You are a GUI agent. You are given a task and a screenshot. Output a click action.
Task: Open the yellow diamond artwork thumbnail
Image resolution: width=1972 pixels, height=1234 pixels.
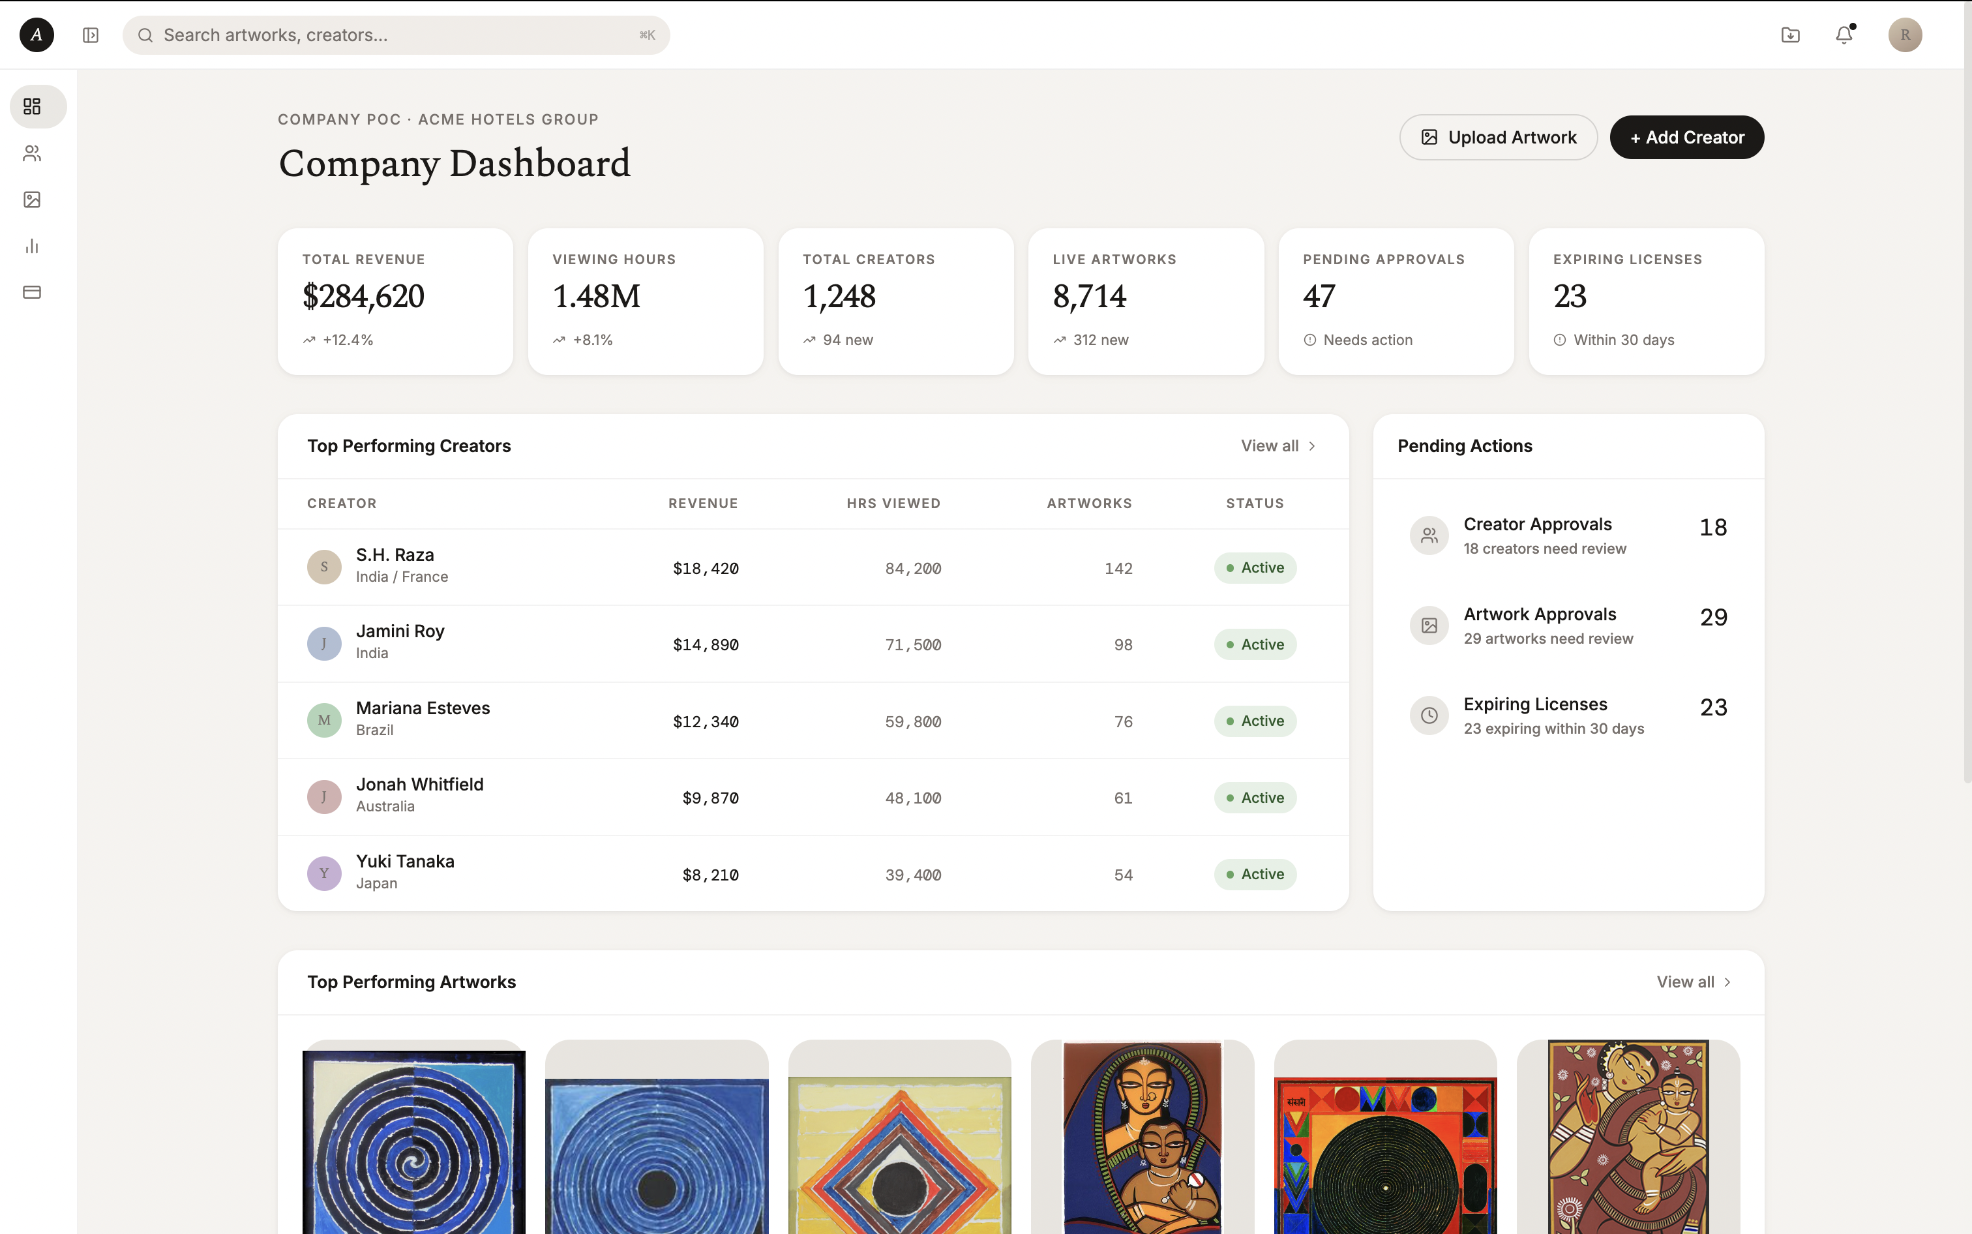point(899,1137)
